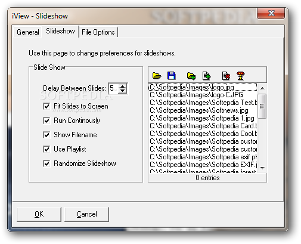Close the iView Slideshow dialog

click(x=271, y=13)
